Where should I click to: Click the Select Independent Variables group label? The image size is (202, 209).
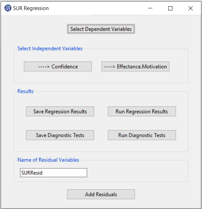coord(50,48)
